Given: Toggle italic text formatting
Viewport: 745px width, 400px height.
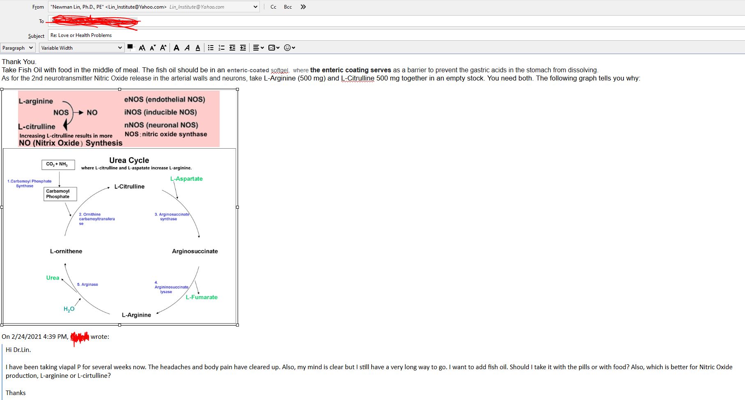Looking at the screenshot, I should pos(187,48).
